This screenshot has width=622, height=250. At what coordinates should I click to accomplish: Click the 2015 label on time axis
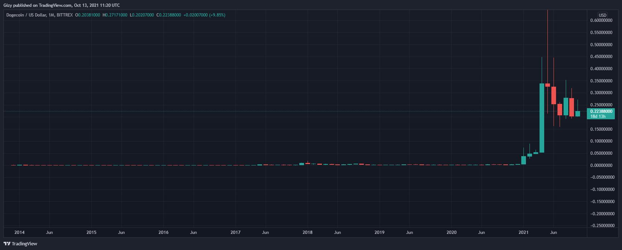coord(91,232)
